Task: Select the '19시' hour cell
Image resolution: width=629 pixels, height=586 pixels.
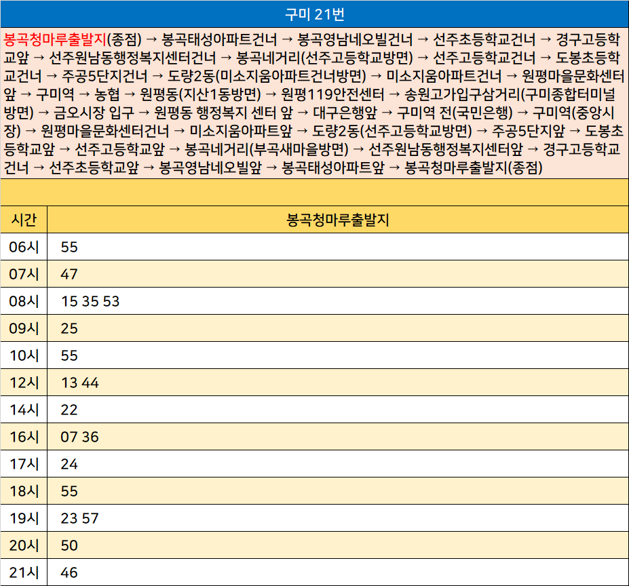Action: point(24,518)
